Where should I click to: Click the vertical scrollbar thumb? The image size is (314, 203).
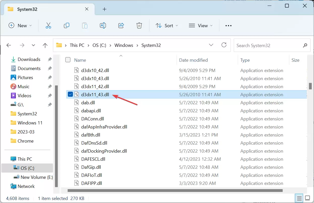pos(310,86)
